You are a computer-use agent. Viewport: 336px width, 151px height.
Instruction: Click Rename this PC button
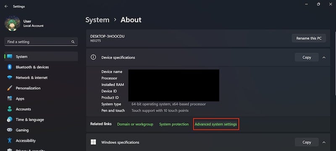[x=309, y=38]
